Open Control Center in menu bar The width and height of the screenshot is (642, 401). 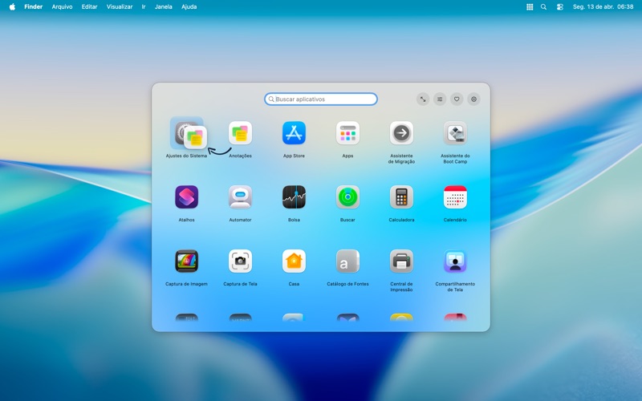(x=560, y=6)
